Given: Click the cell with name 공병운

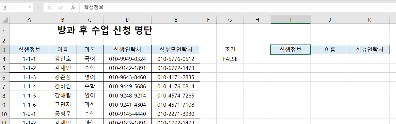Looking at the screenshot, I should pos(63,114).
